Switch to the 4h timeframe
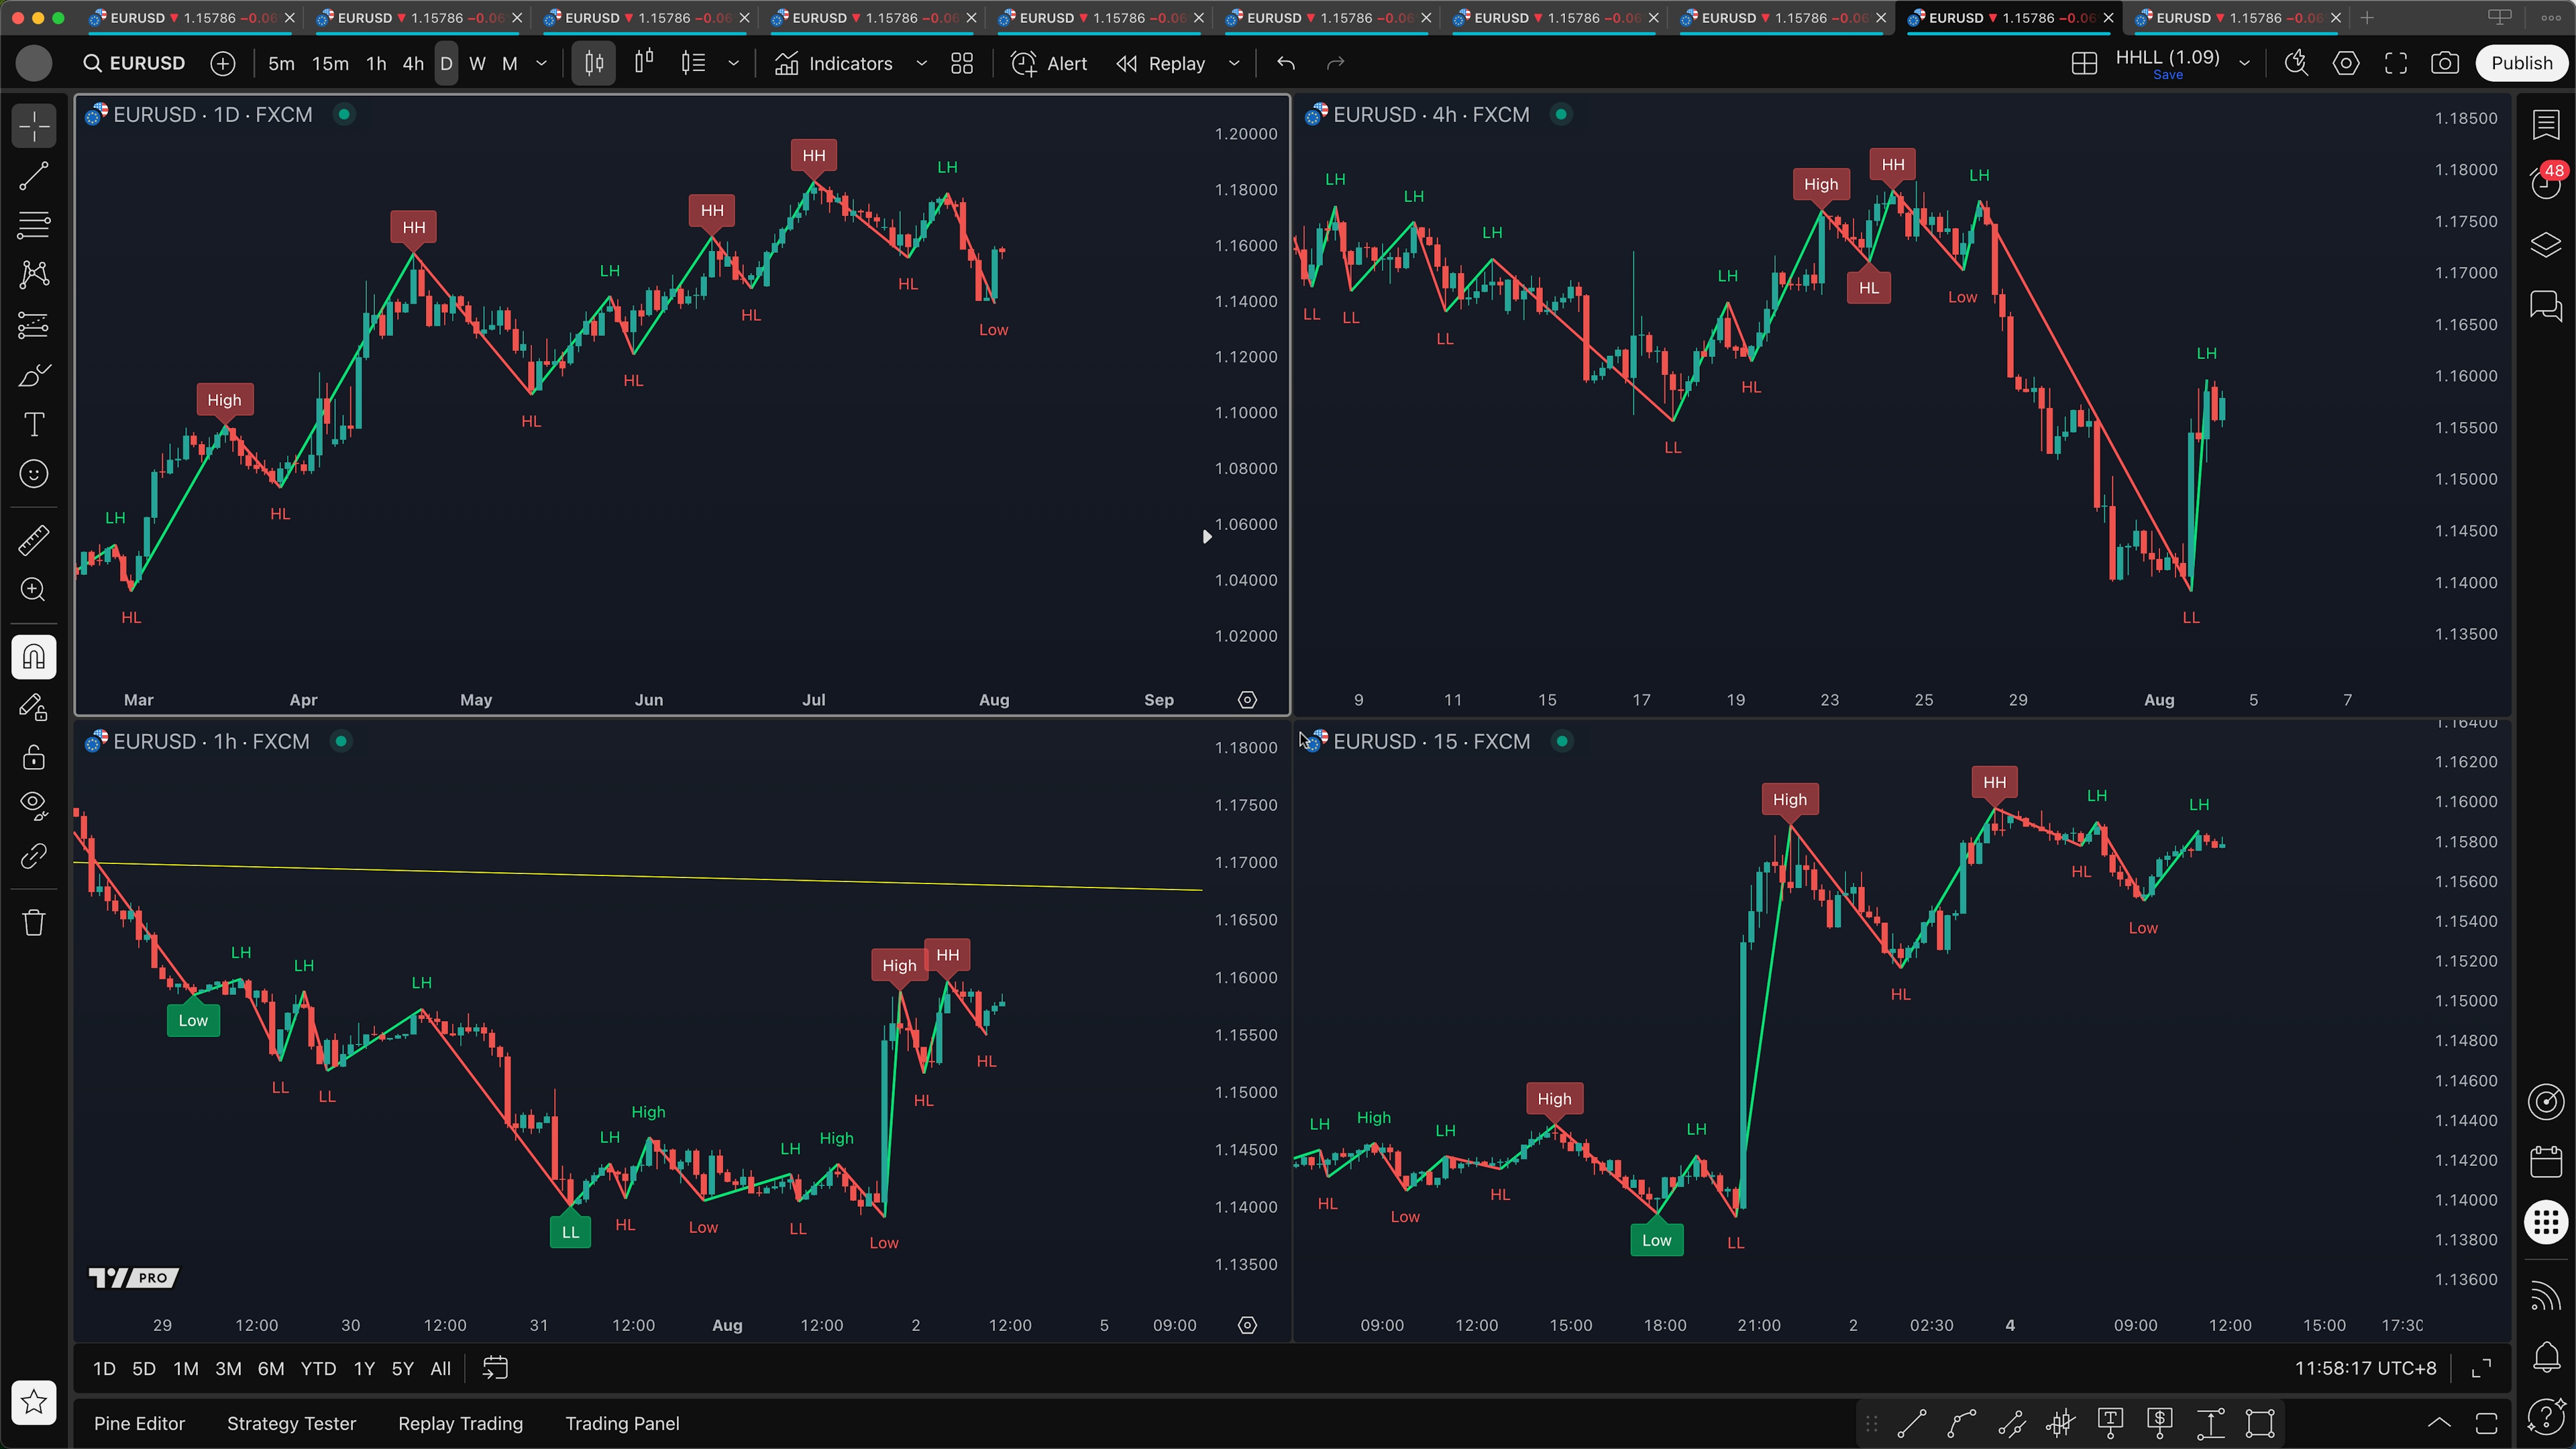Viewport: 2576px width, 1449px height. click(413, 63)
